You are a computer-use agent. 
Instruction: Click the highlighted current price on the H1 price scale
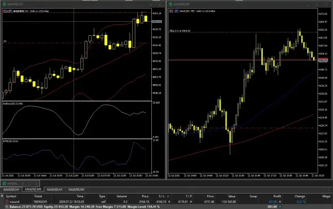click(x=157, y=22)
